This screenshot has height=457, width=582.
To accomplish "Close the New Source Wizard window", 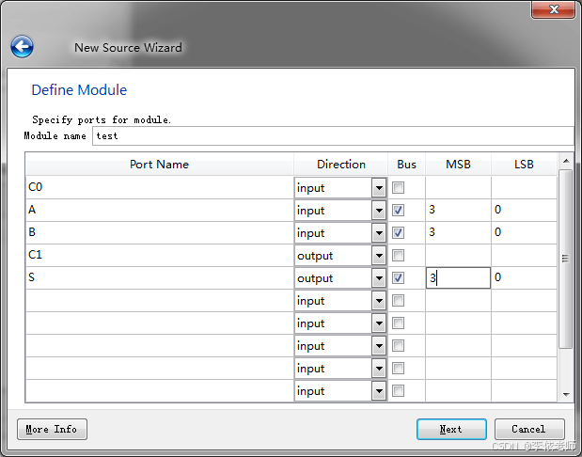I will [553, 9].
